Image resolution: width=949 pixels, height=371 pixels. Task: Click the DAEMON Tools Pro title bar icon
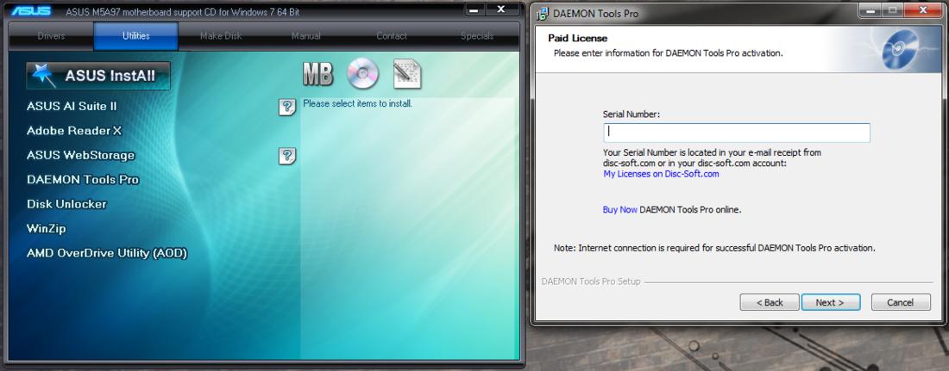(x=544, y=12)
